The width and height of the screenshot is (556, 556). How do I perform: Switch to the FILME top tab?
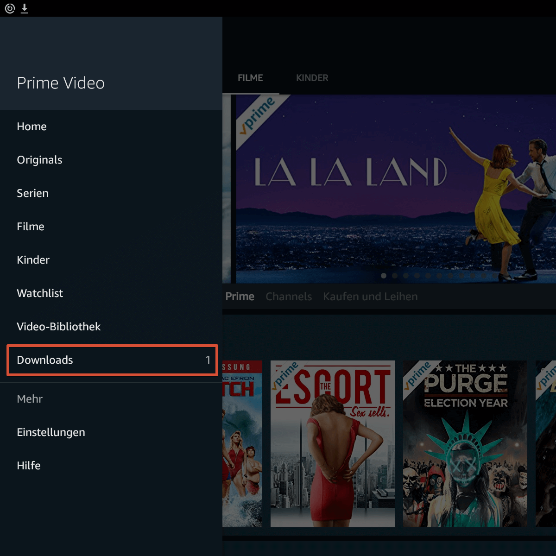coord(250,78)
